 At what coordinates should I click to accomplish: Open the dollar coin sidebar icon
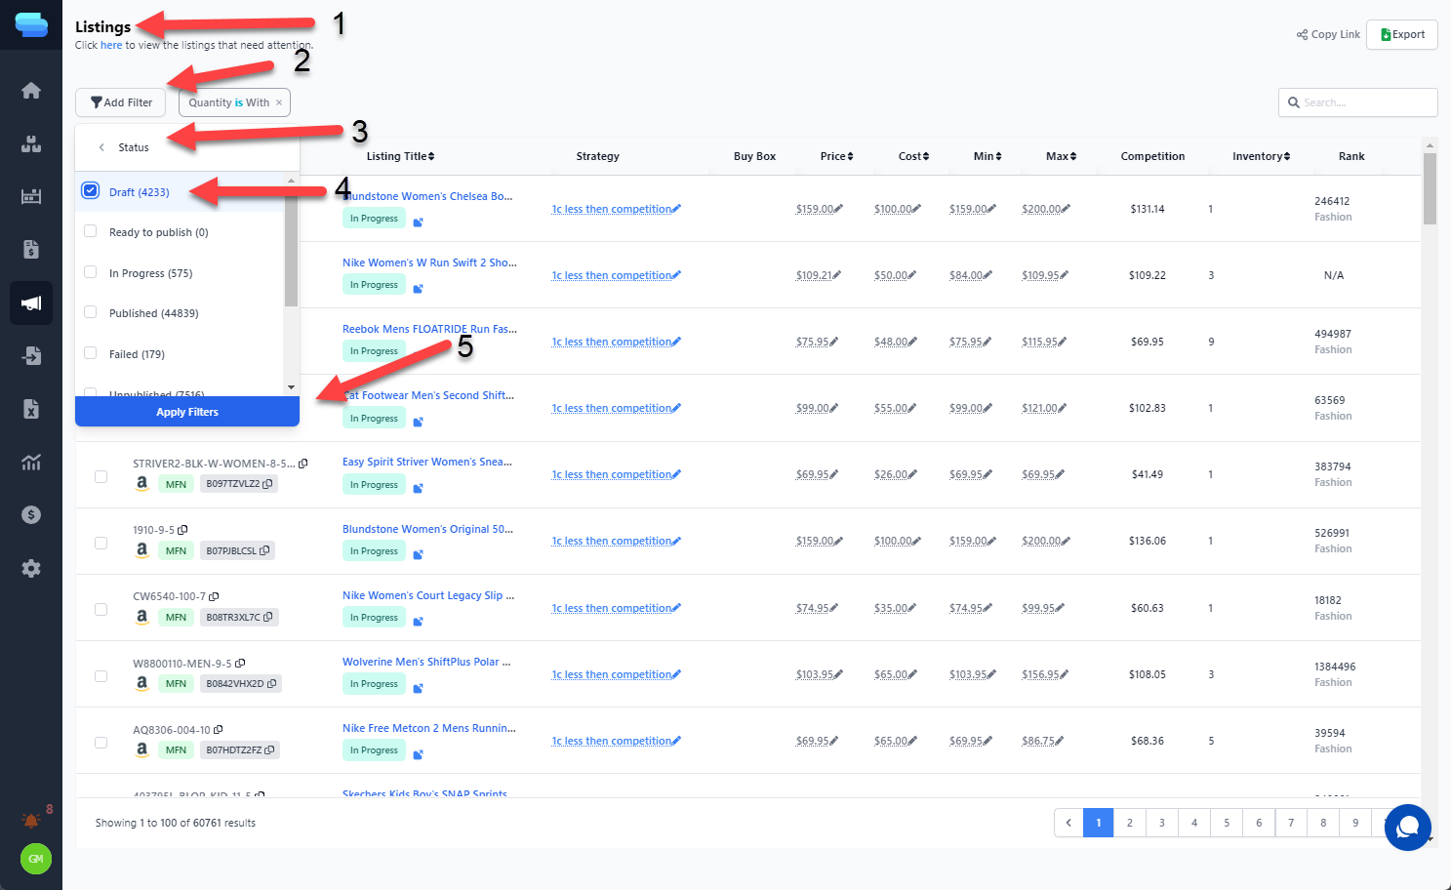point(31,514)
